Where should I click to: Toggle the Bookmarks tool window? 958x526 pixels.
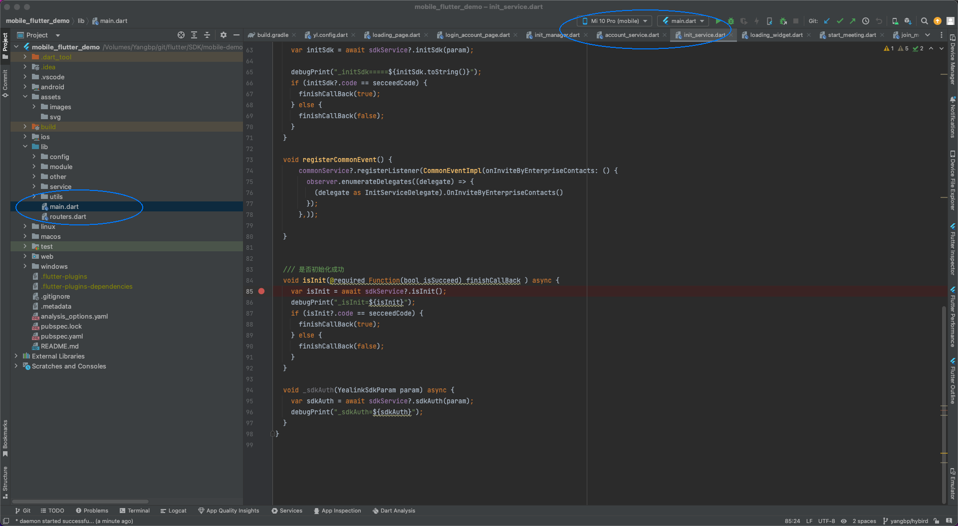[x=5, y=438]
